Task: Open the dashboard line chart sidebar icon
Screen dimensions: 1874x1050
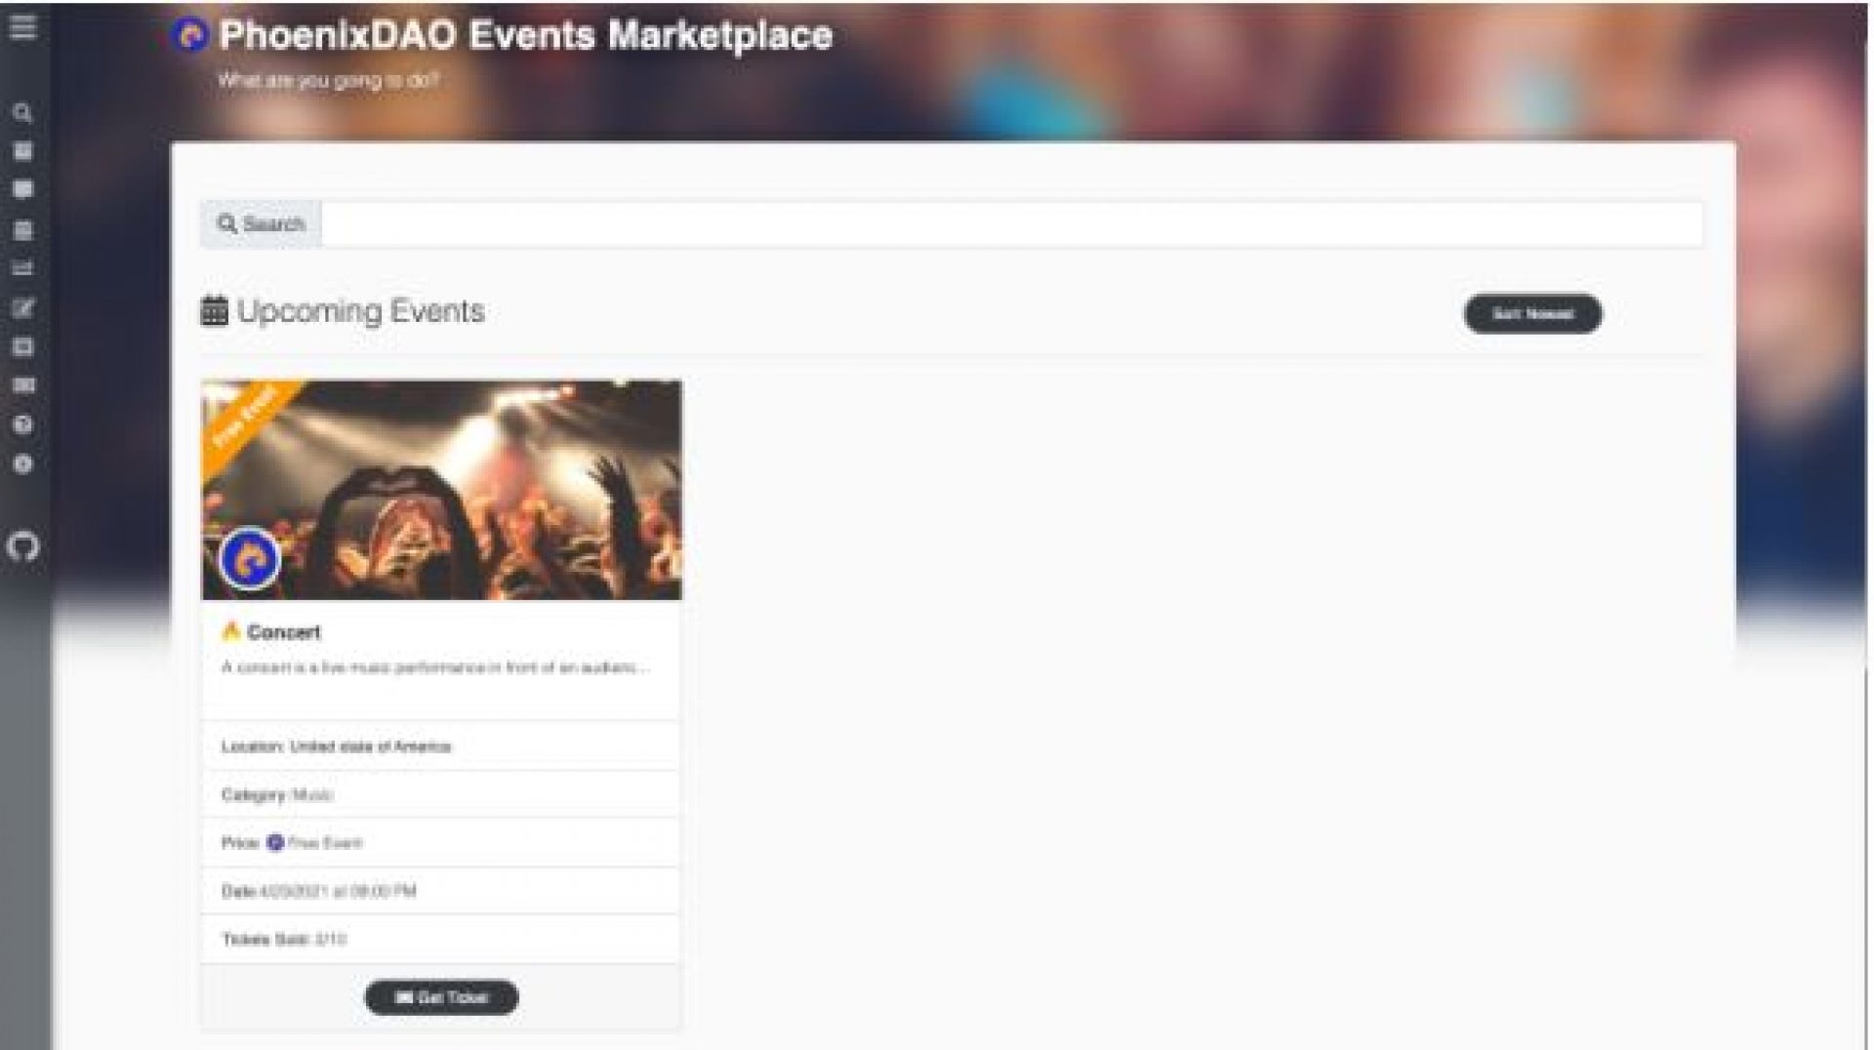Action: click(x=22, y=268)
